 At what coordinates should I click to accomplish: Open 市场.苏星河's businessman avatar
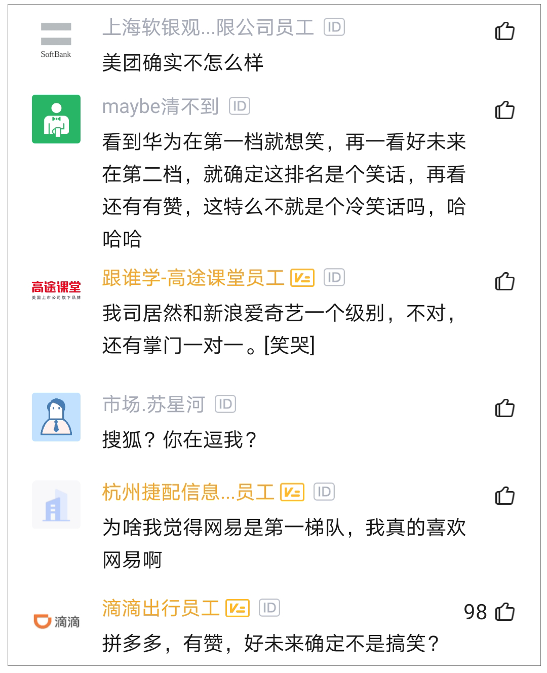click(x=56, y=417)
